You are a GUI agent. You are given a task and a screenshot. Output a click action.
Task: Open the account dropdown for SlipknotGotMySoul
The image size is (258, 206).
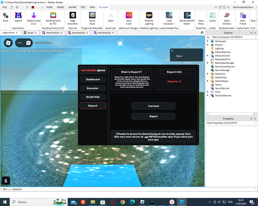click(x=256, y=7)
